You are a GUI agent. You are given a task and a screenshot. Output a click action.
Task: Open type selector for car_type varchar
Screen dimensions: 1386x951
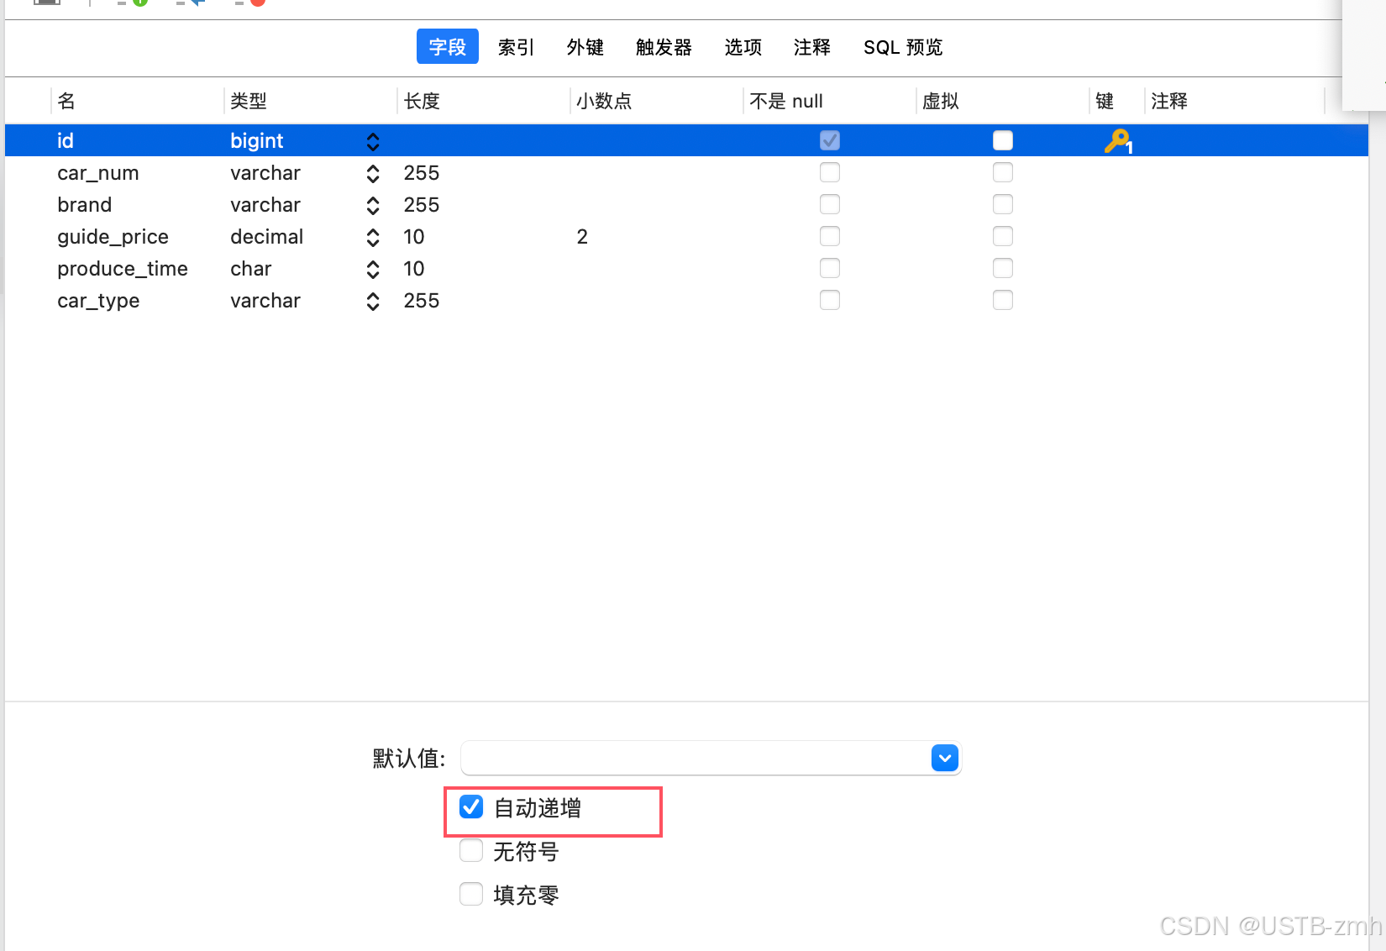[373, 302]
